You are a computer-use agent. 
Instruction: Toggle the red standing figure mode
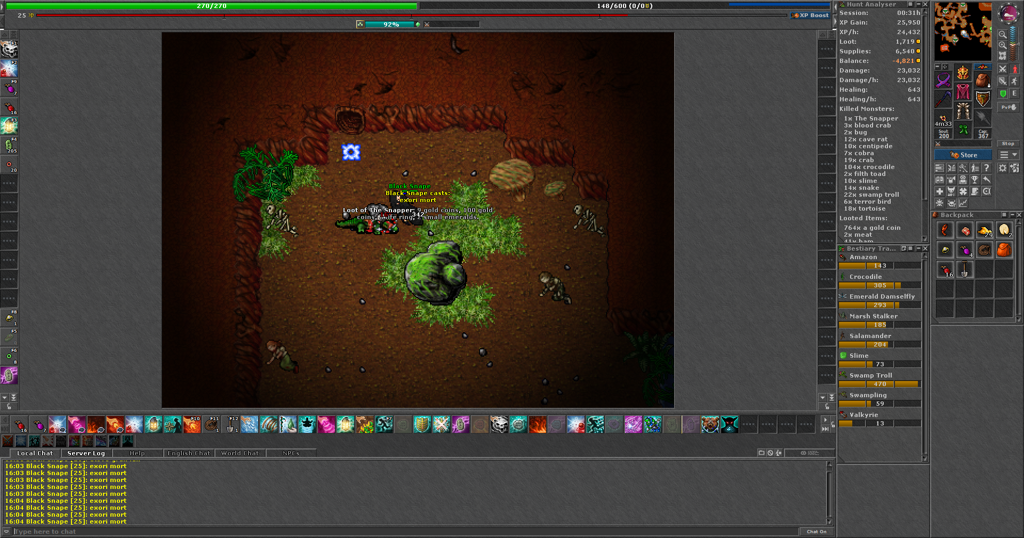point(1014,69)
